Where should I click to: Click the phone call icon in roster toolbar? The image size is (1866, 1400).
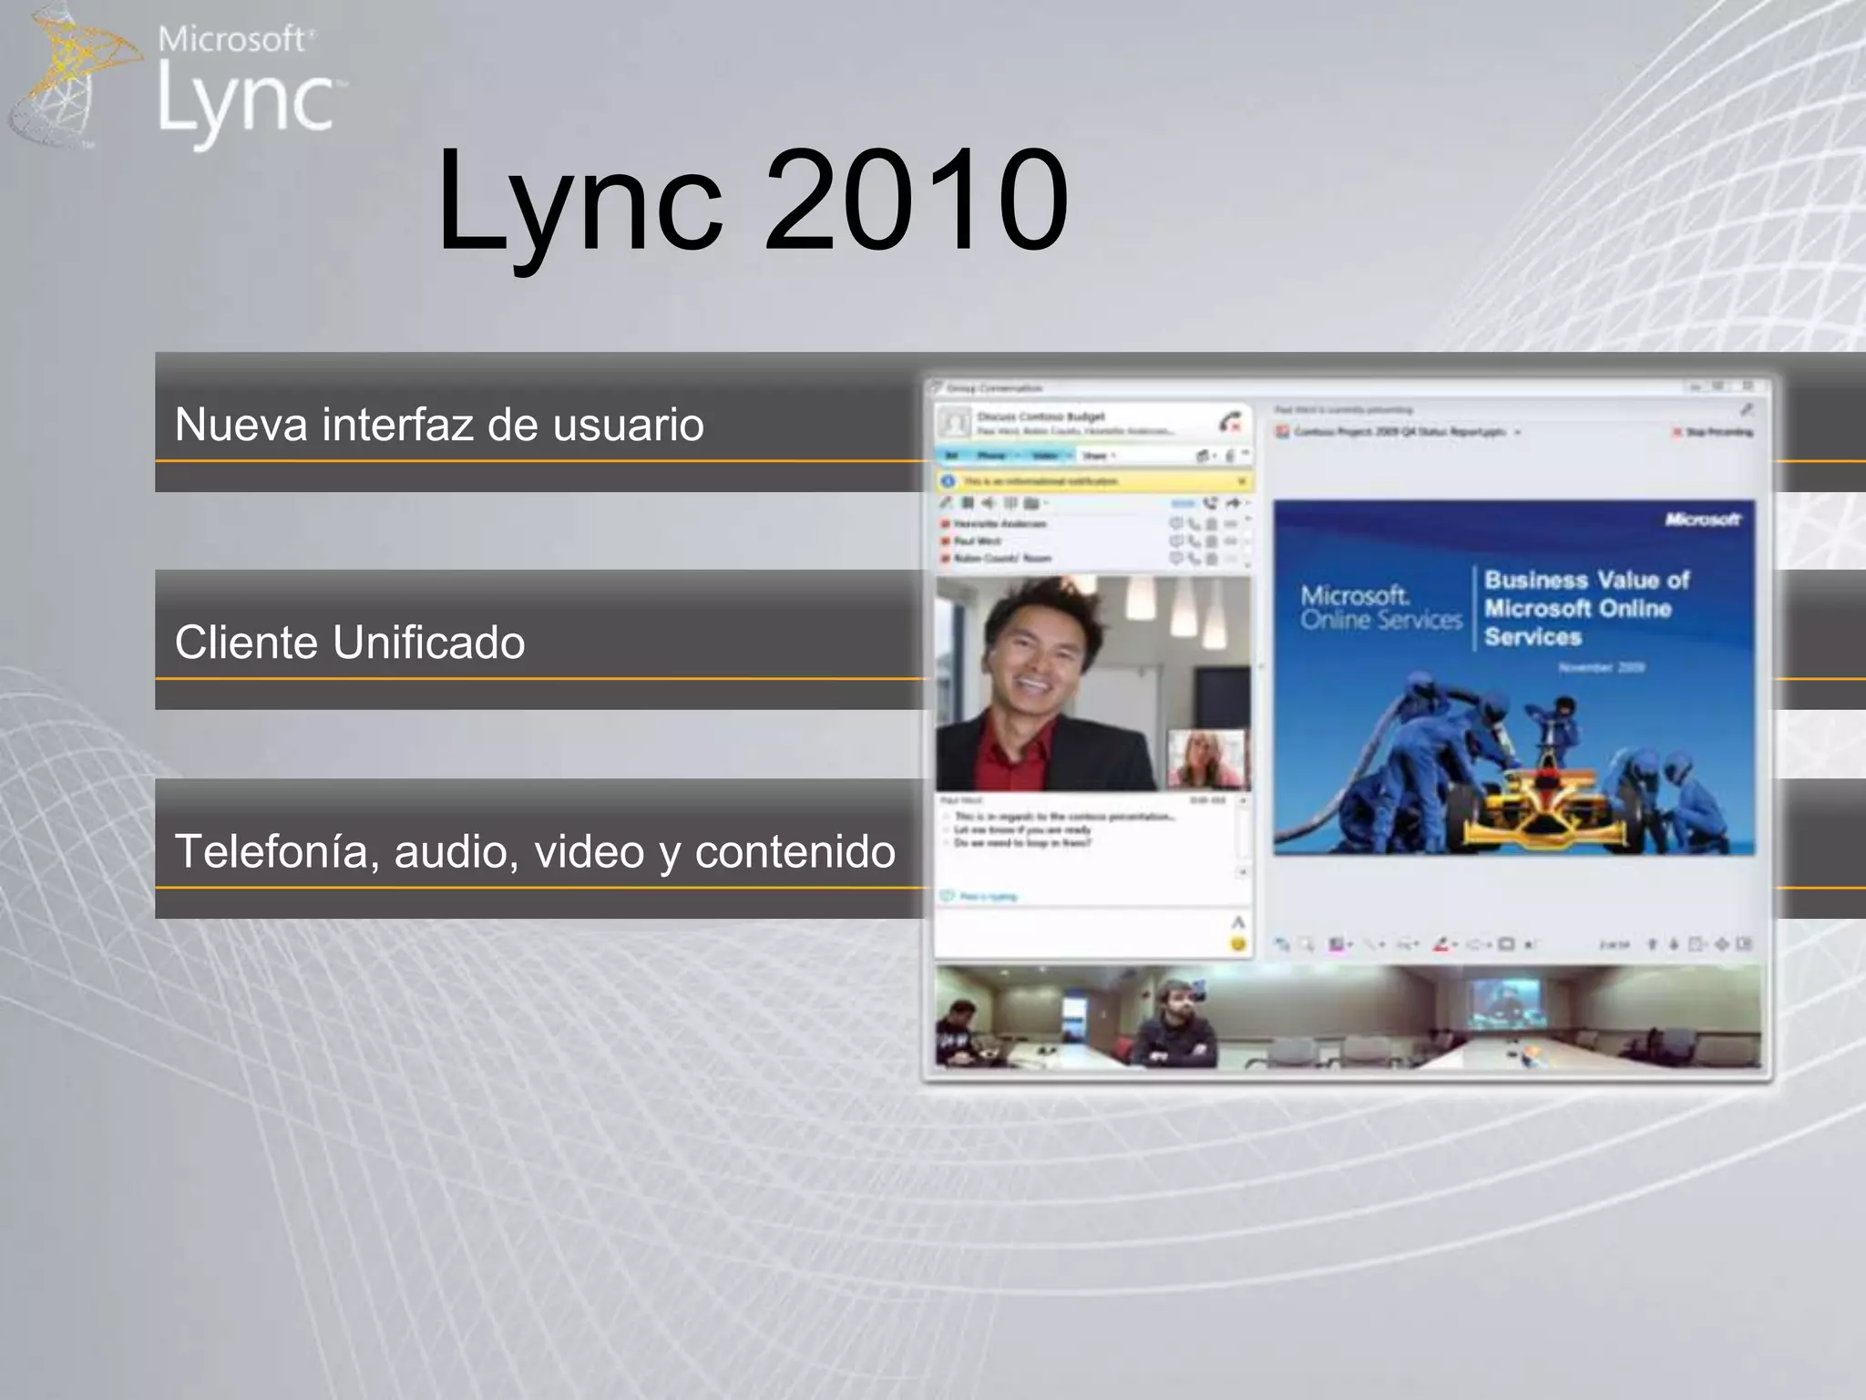click(1210, 502)
